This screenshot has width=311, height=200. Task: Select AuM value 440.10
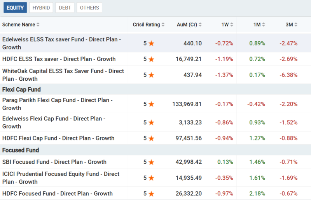tap(192, 43)
